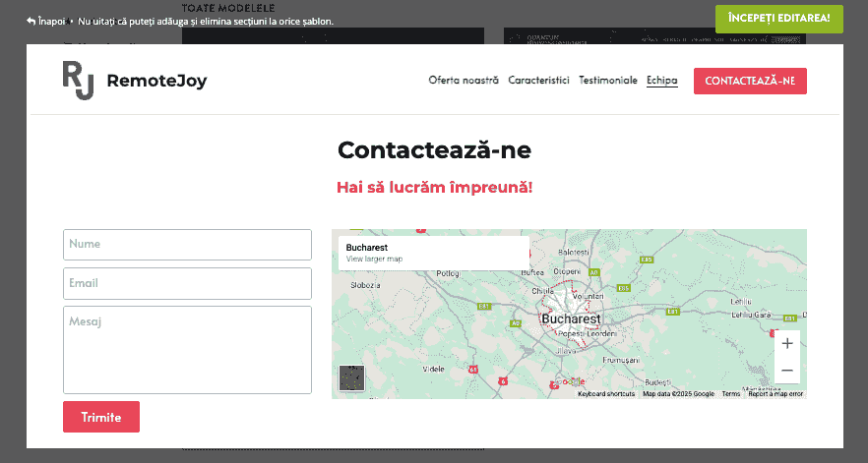Click the Otopeni label on map
The width and height of the screenshot is (868, 463).
(567, 271)
